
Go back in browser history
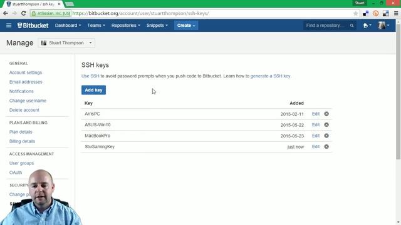(6, 13)
